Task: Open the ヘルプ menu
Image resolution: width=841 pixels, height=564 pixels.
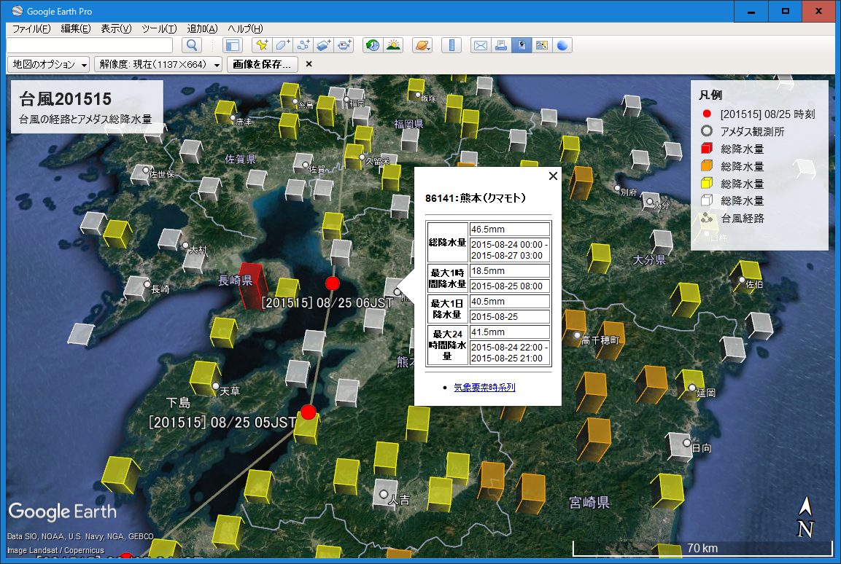Action: [x=245, y=29]
